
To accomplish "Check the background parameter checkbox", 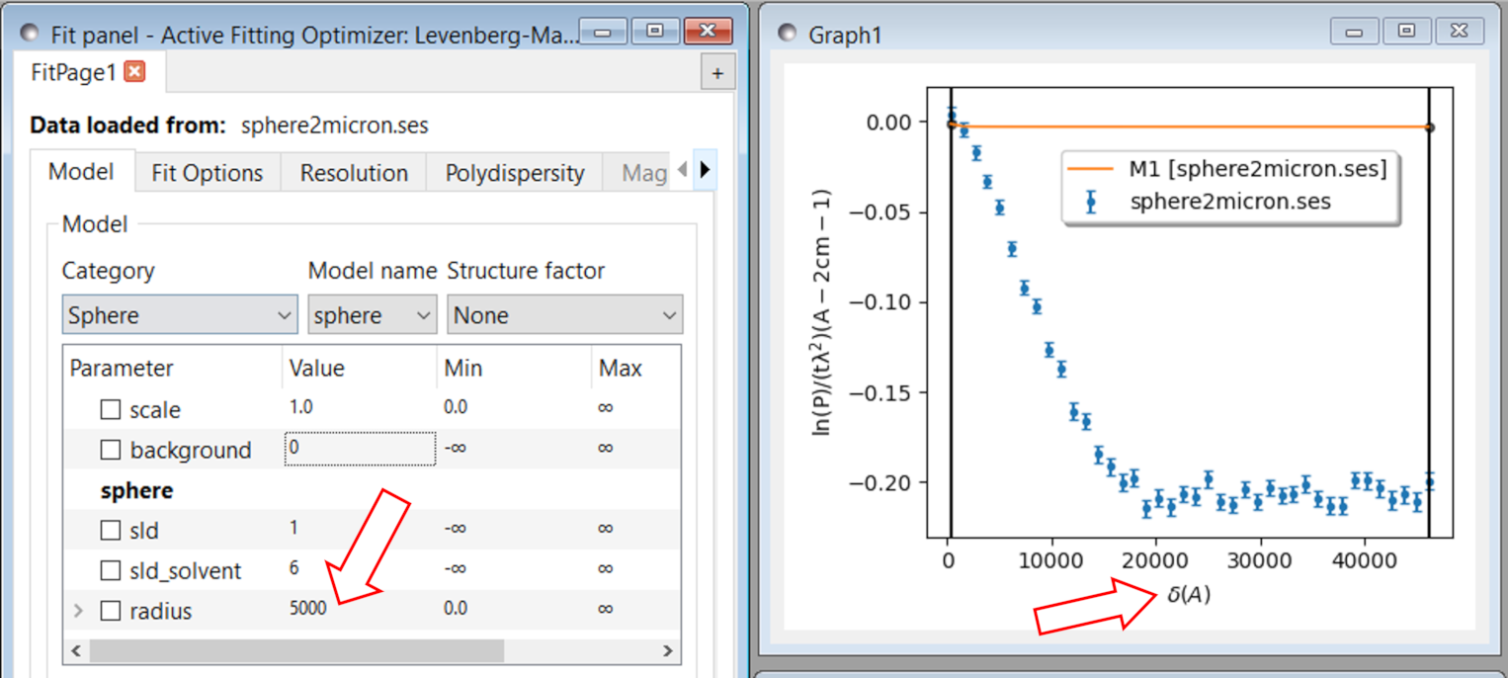I will pos(111,450).
